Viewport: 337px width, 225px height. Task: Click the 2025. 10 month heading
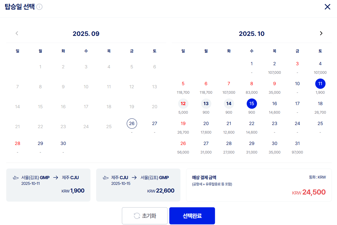[252, 34]
